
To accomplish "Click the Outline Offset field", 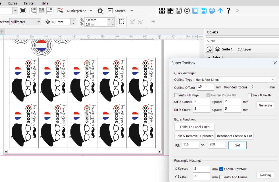I will [x=205, y=87].
